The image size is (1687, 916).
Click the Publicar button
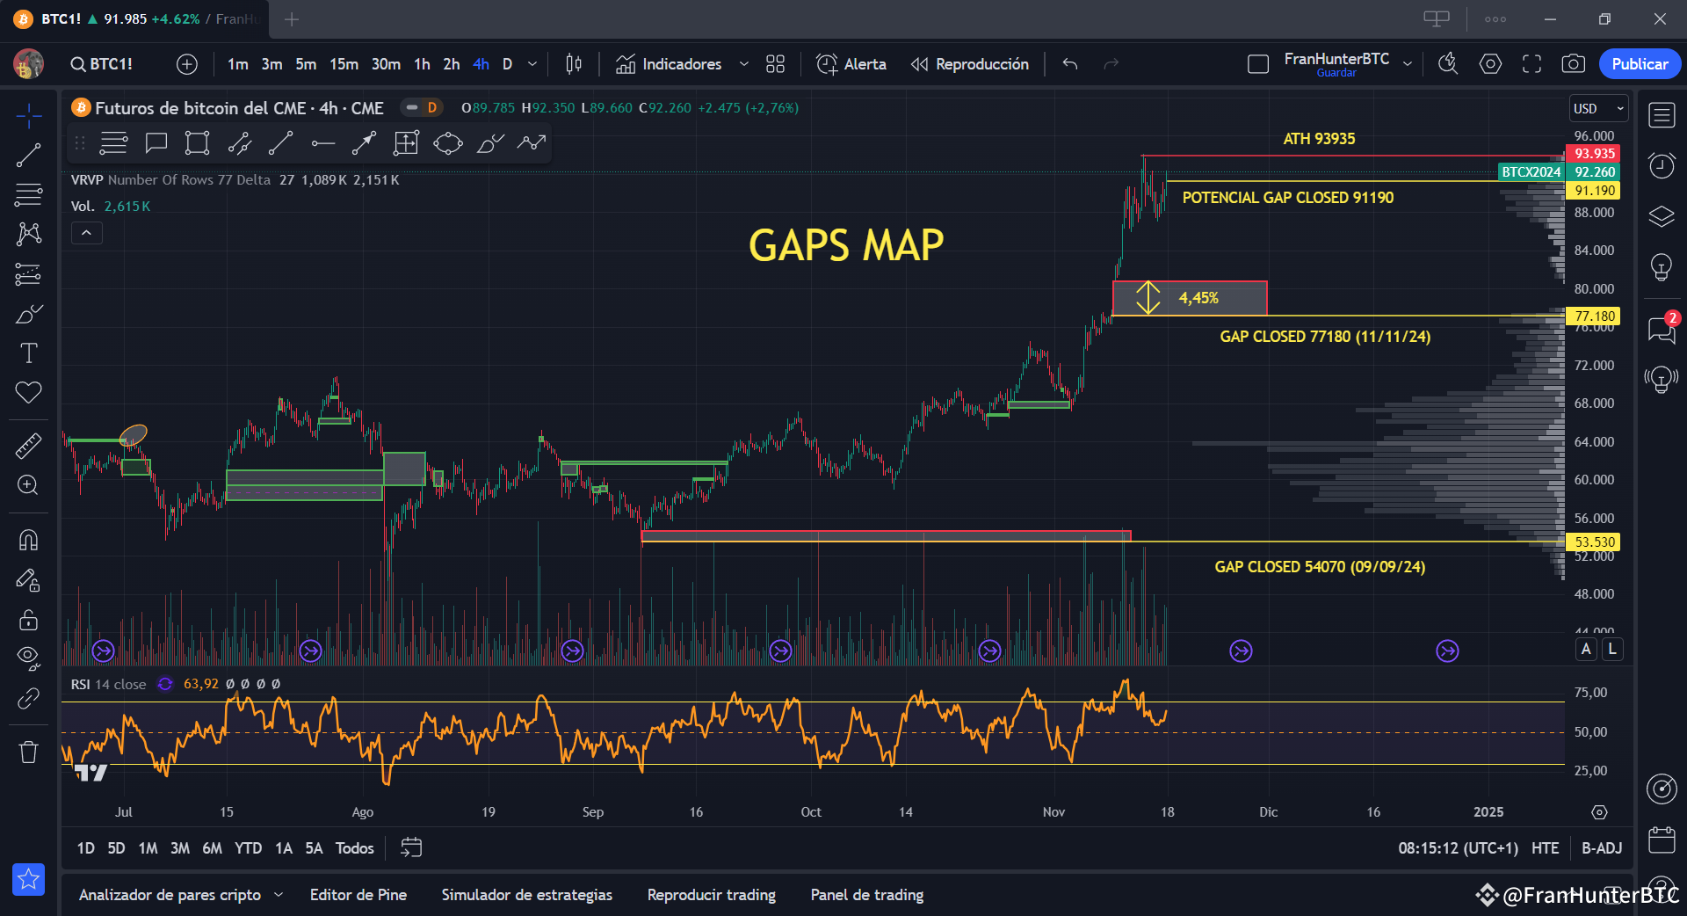click(1640, 64)
